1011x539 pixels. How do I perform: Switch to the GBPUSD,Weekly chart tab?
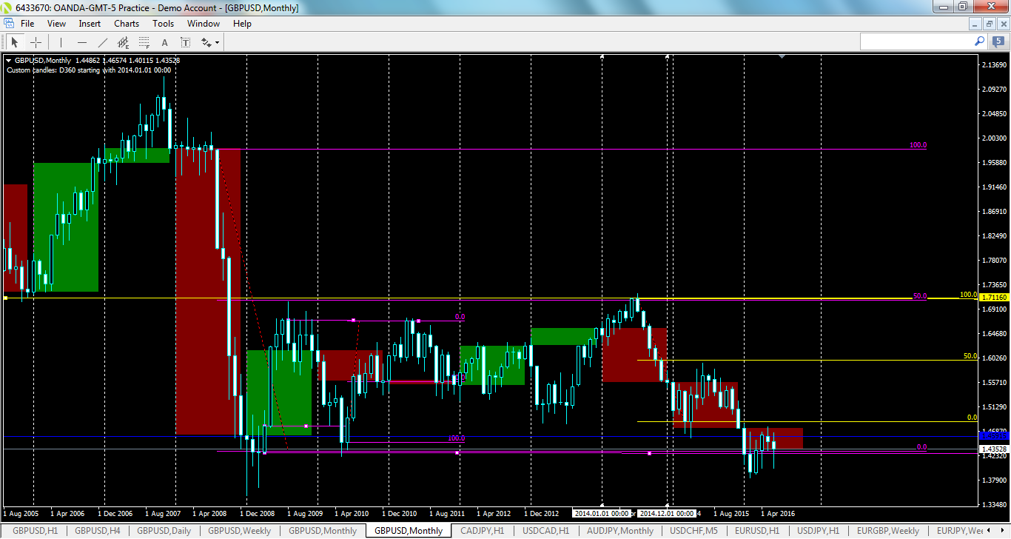pyautogui.click(x=240, y=531)
